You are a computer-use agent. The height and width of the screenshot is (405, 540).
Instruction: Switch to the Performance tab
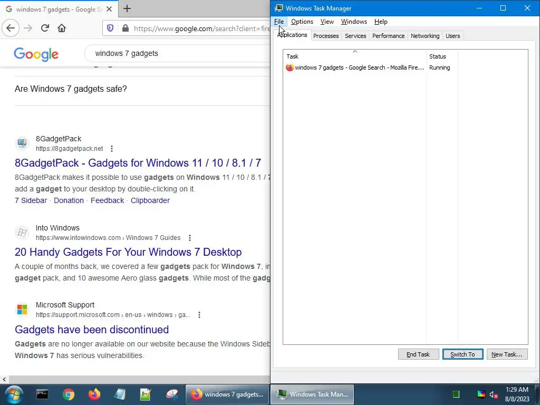point(389,36)
